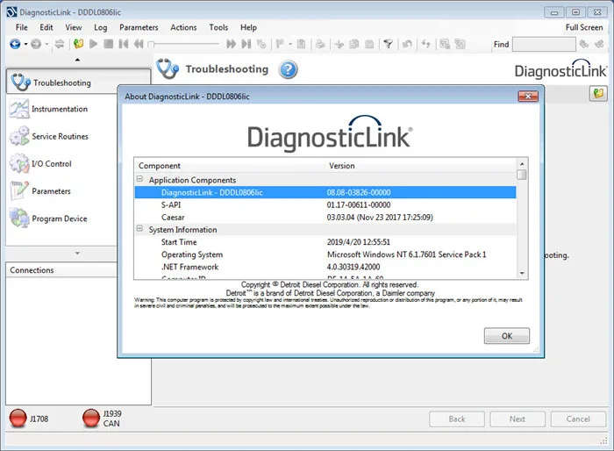Open the Parameters menu
Screen dimensions: 614x451
pyautogui.click(x=139, y=27)
